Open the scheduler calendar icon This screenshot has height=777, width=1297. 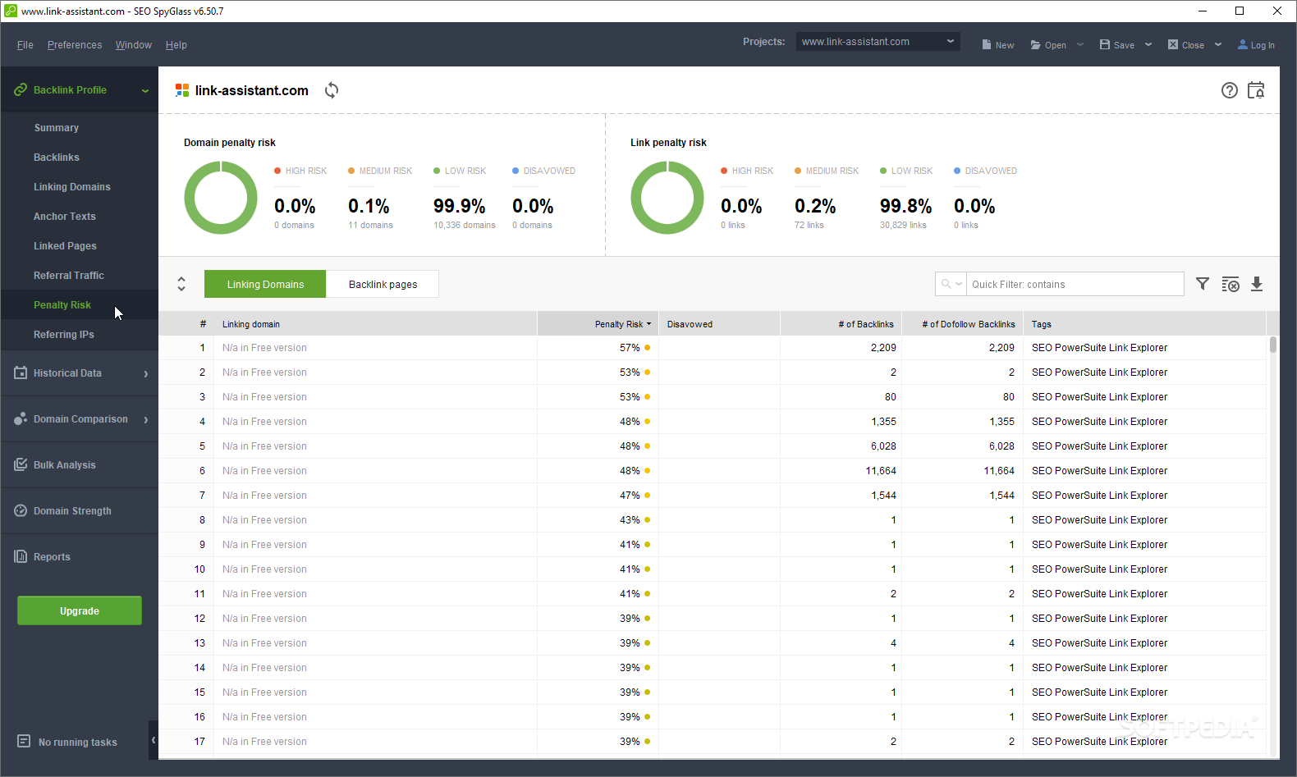(x=1256, y=90)
